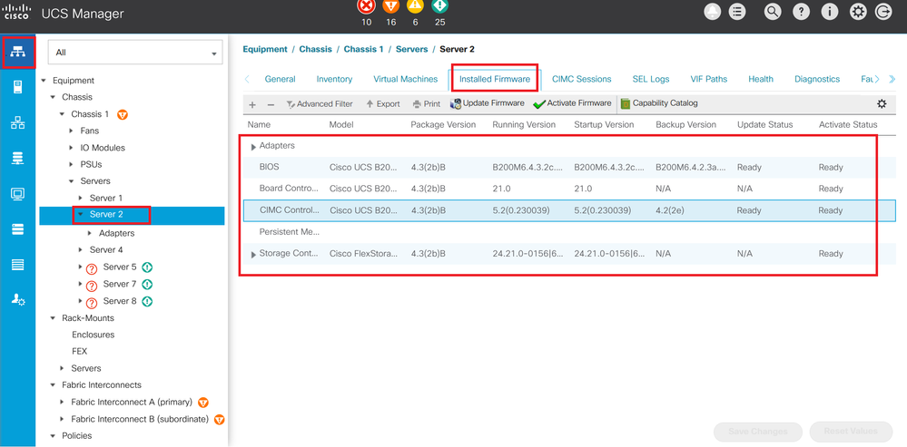The width and height of the screenshot is (907, 447).
Task: Expand the PSUs node
Action: click(x=72, y=165)
